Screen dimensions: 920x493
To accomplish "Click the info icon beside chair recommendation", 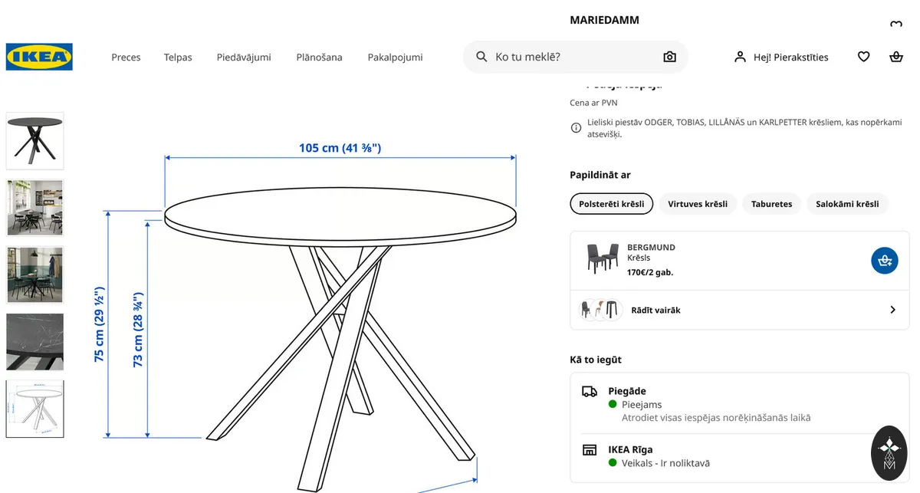I will coord(576,128).
